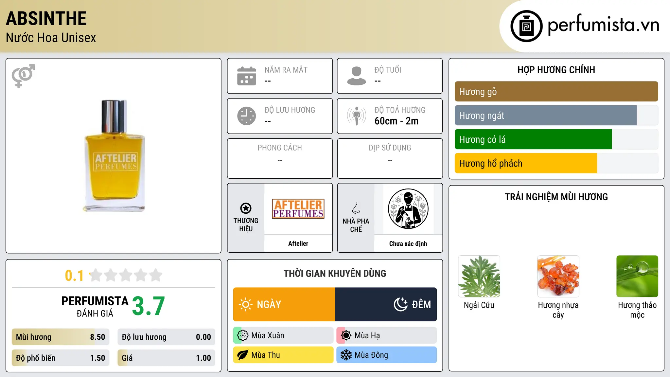
Task: Click the sillage icon beside Độ Toả Hương
Action: tap(357, 116)
